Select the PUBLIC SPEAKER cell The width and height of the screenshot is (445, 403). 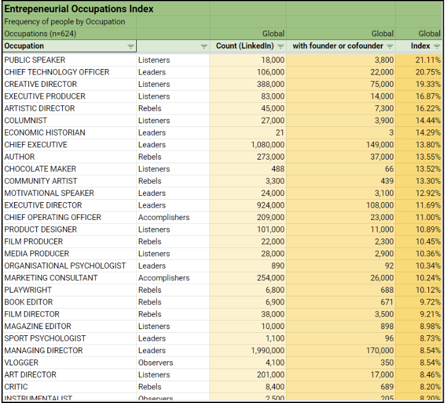[70, 60]
